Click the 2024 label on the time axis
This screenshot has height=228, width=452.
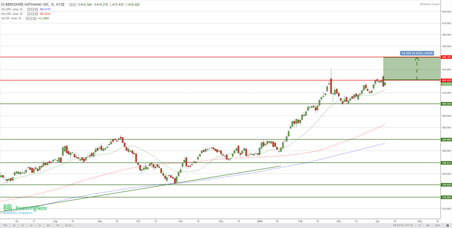click(x=260, y=221)
